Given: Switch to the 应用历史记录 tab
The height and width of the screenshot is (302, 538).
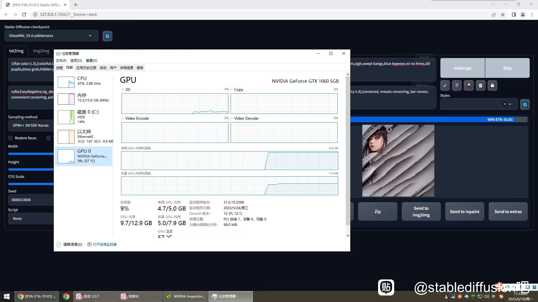Looking at the screenshot, I should (86, 68).
